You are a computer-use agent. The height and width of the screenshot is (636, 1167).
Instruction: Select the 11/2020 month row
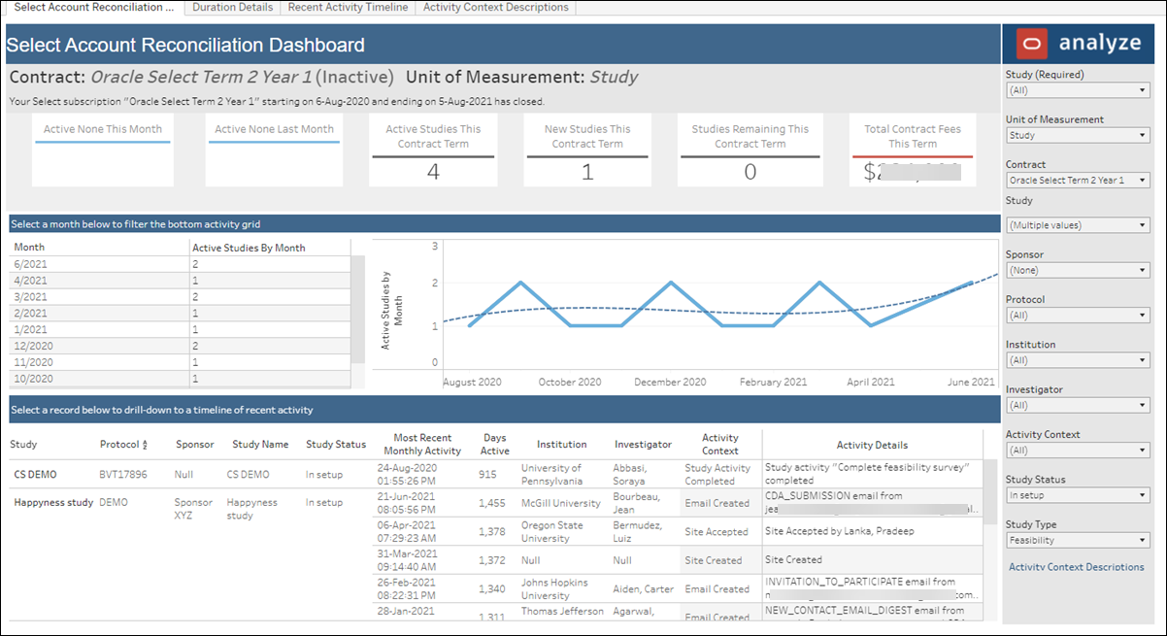point(180,362)
